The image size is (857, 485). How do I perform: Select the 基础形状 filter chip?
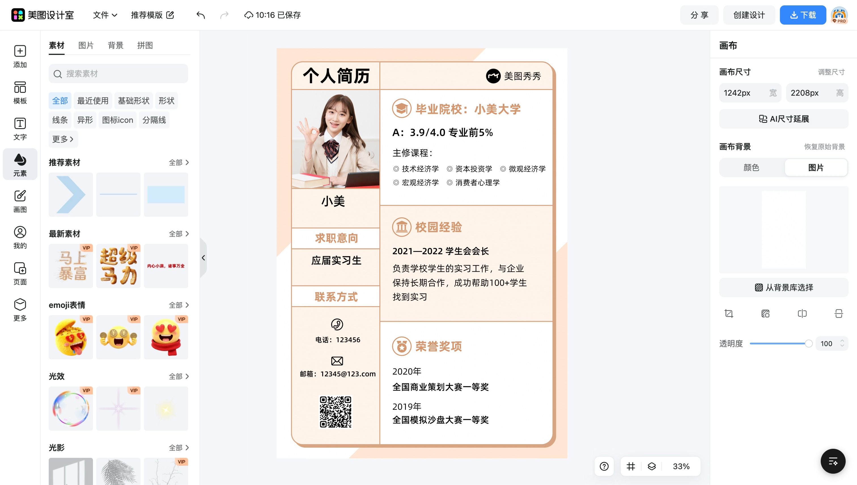[x=133, y=101]
